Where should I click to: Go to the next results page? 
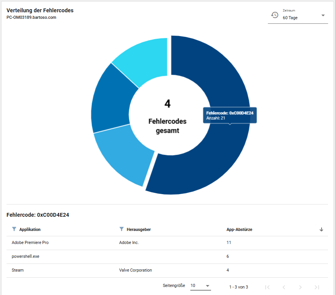tap(300, 287)
